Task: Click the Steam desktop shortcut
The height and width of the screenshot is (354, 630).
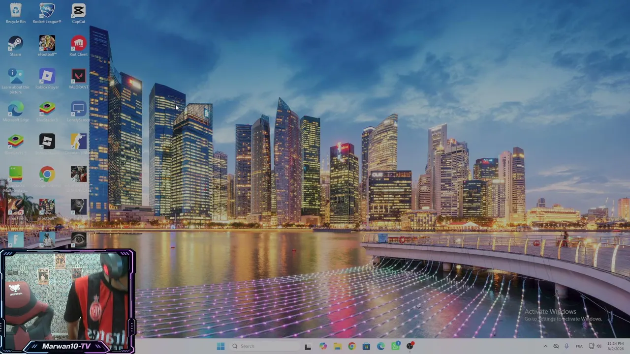Action: (x=16, y=46)
